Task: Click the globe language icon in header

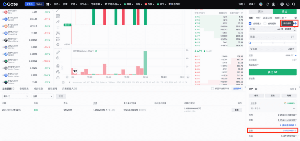Action: pyautogui.click(x=282, y=4)
